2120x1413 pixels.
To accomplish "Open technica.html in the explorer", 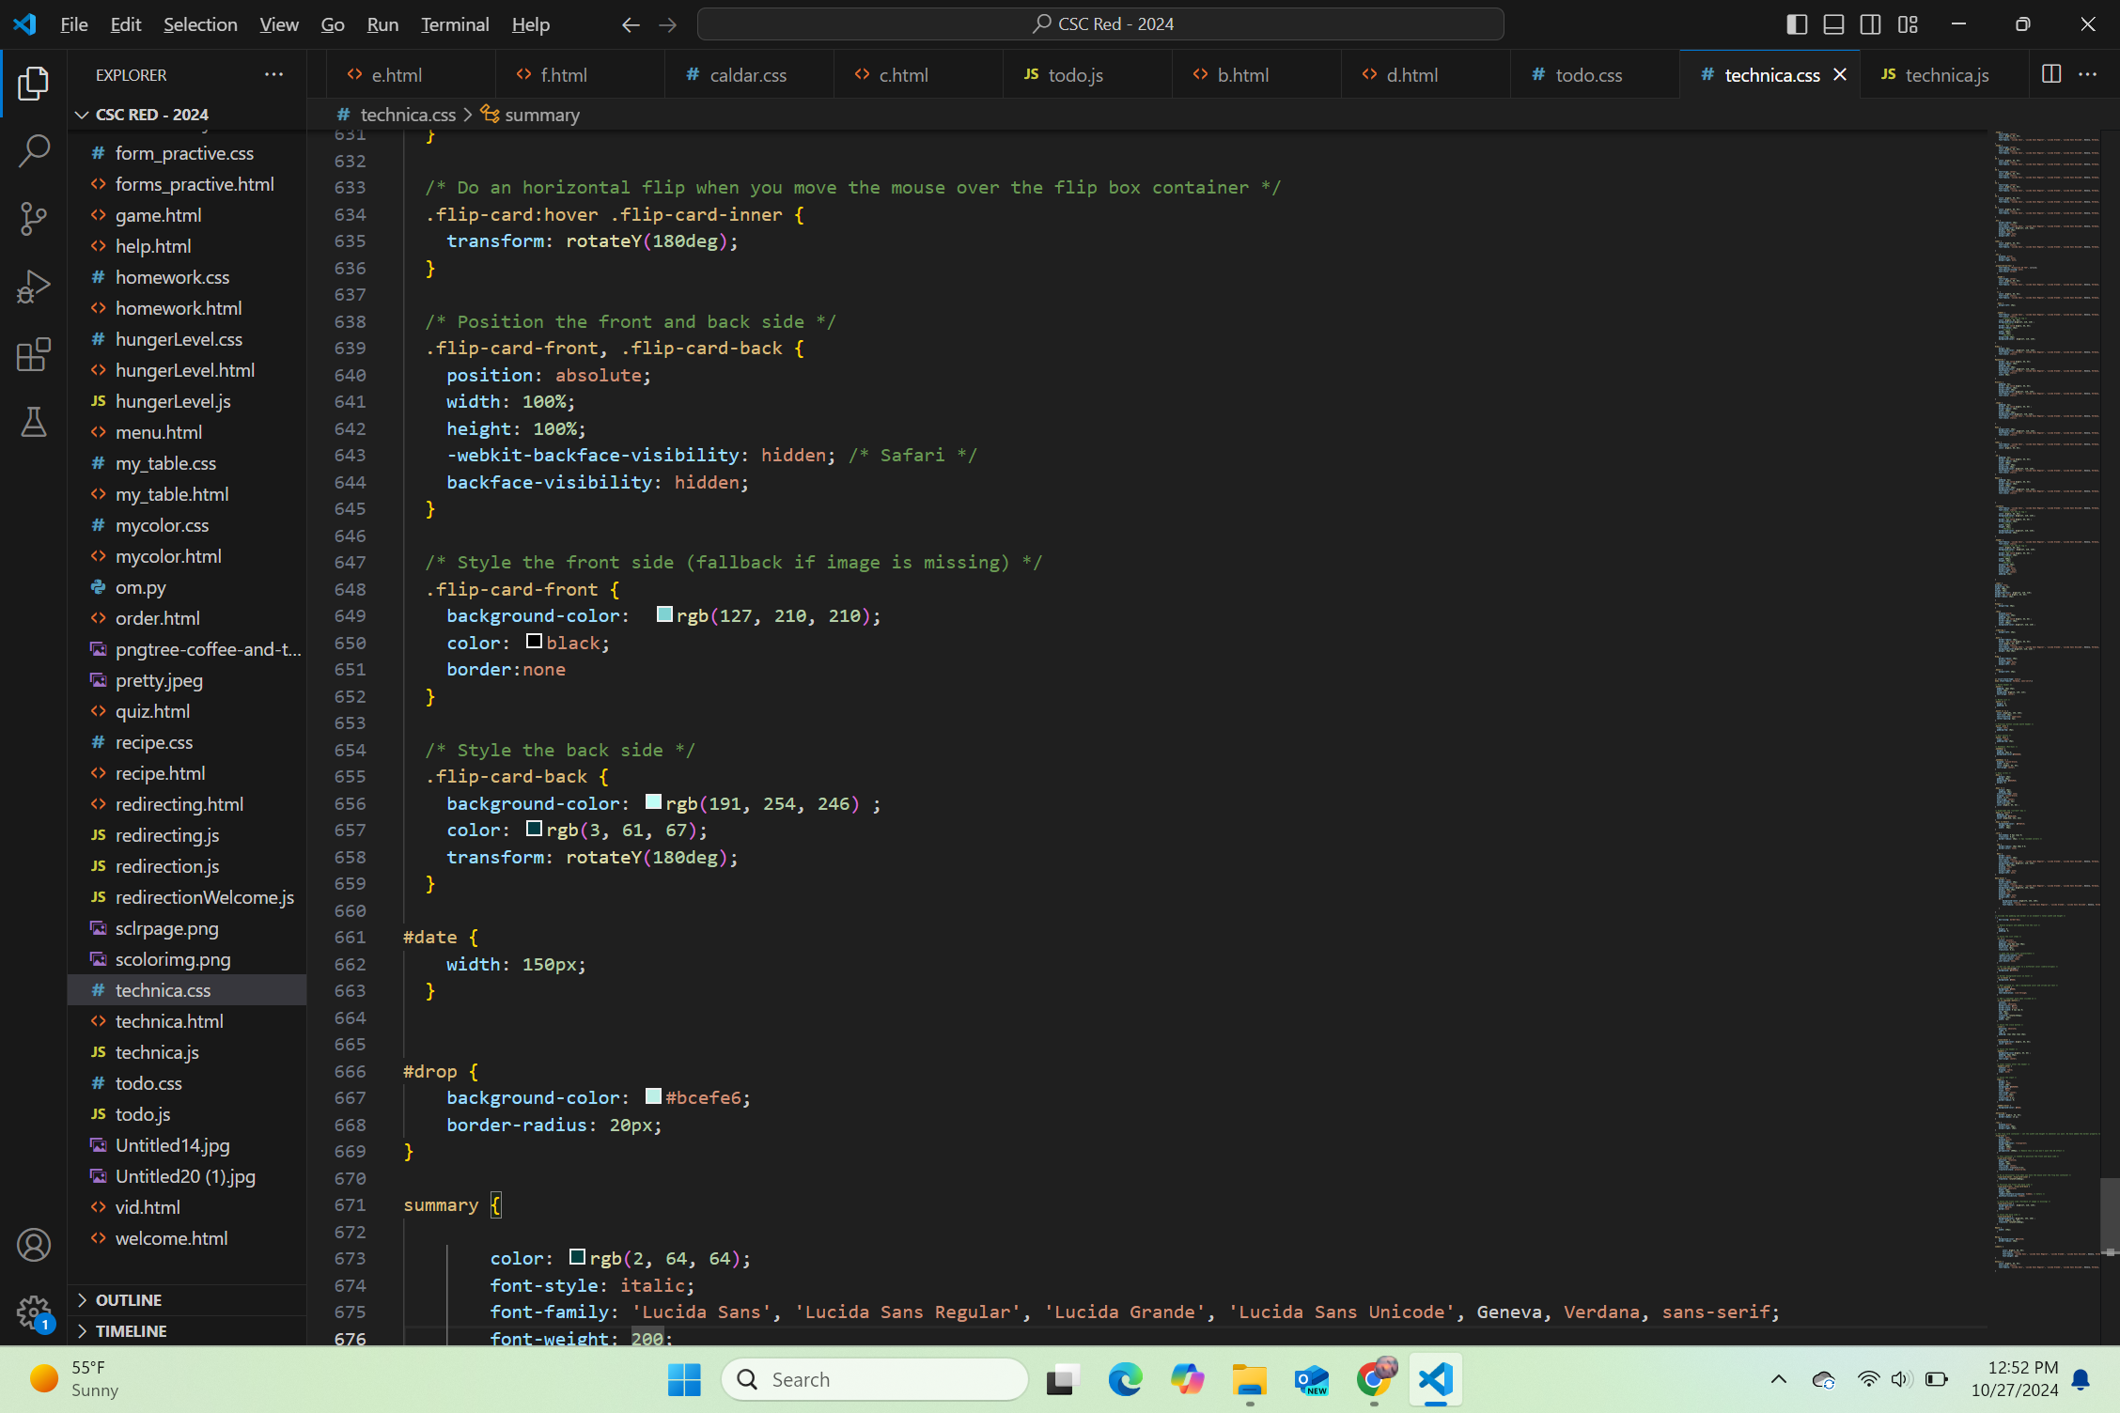I will [169, 1020].
